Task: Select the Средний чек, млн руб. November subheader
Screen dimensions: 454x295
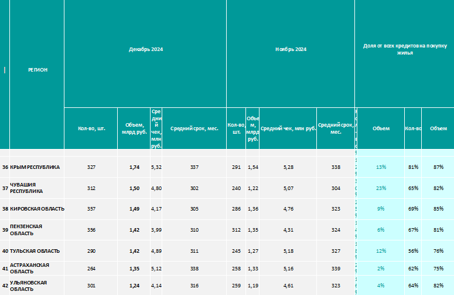Action: coord(288,128)
